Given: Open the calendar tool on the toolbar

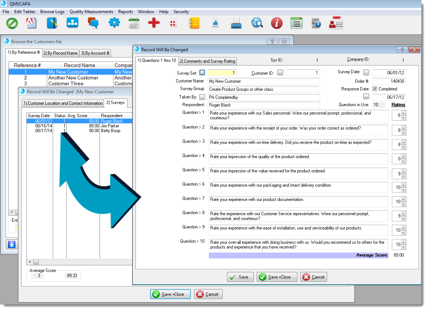Looking at the screenshot, I should pyautogui.click(x=134, y=23).
